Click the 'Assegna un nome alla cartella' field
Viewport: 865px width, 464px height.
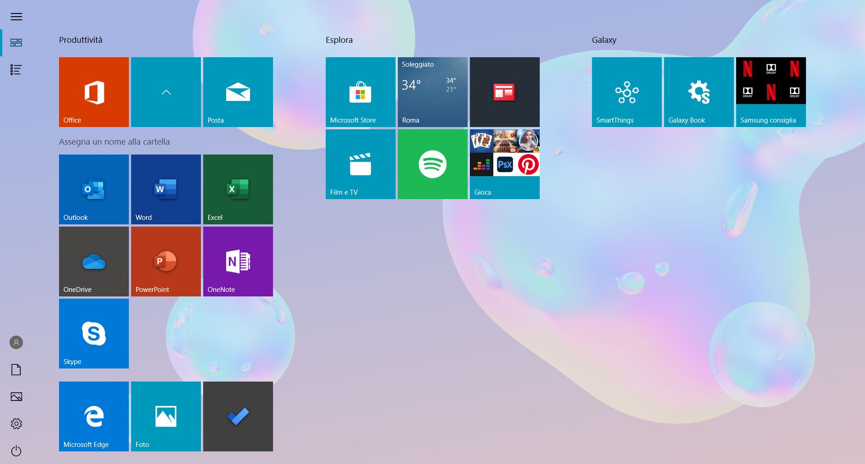coord(114,142)
